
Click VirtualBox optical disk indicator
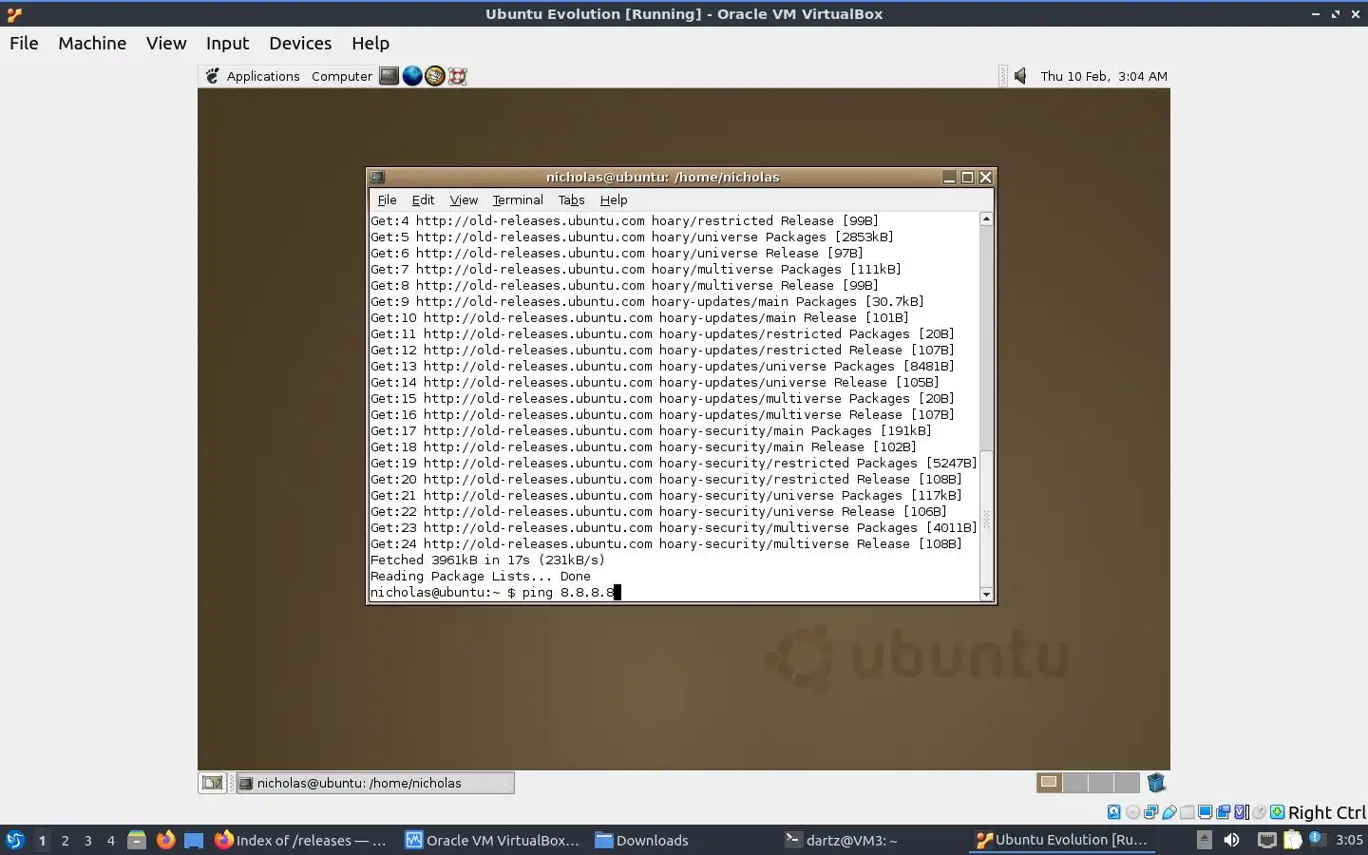[x=1132, y=812]
